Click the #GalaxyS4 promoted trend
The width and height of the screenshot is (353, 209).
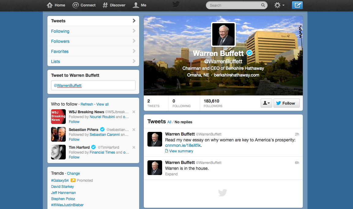(60, 181)
